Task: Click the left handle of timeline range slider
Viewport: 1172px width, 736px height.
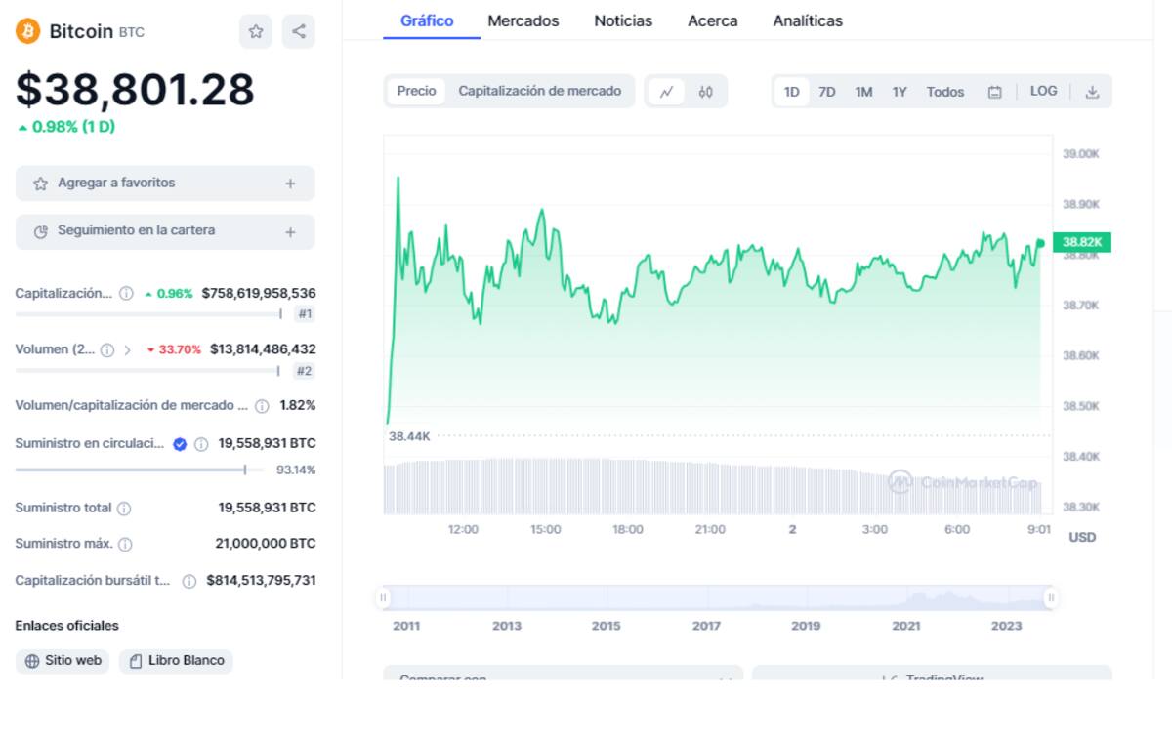Action: point(383,597)
